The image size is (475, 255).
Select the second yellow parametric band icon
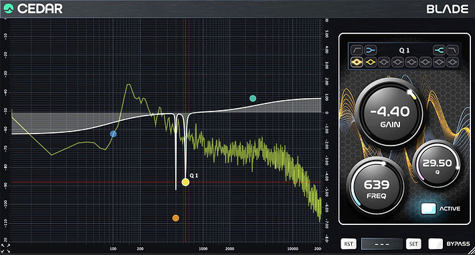click(x=370, y=63)
